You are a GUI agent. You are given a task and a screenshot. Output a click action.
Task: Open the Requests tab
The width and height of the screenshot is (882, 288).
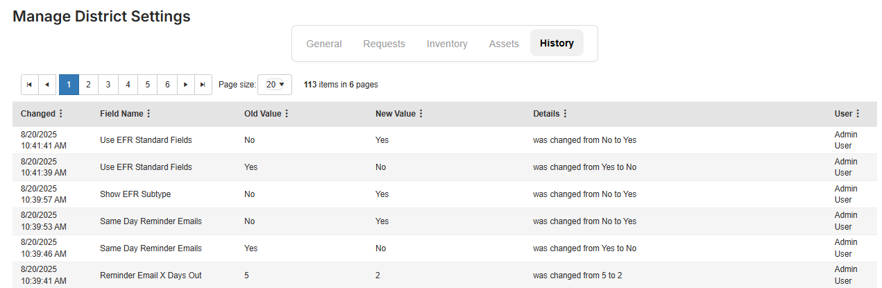point(384,44)
